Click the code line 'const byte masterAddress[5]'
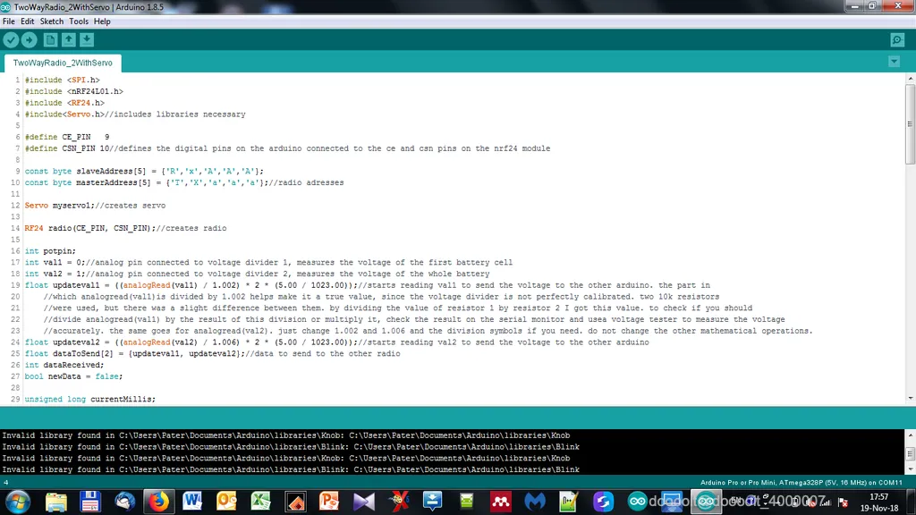 tap(146, 182)
